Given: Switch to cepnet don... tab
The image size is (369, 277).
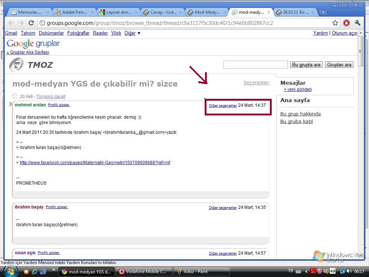Looking at the screenshot, I should 119,12.
